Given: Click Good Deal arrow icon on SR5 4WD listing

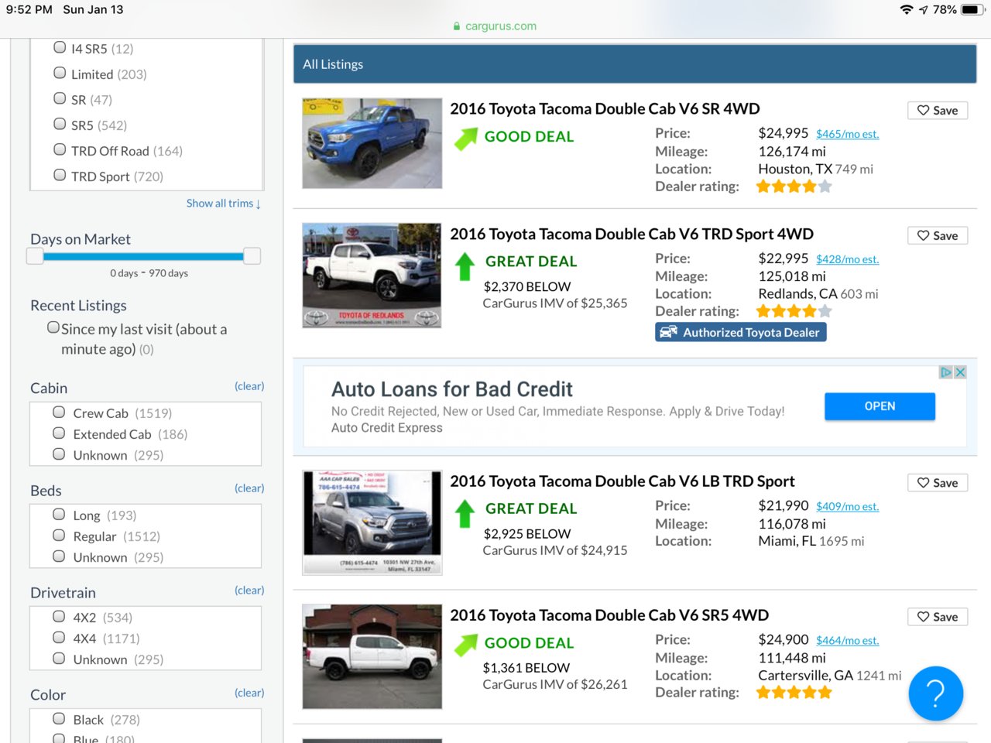Looking at the screenshot, I should 466,645.
